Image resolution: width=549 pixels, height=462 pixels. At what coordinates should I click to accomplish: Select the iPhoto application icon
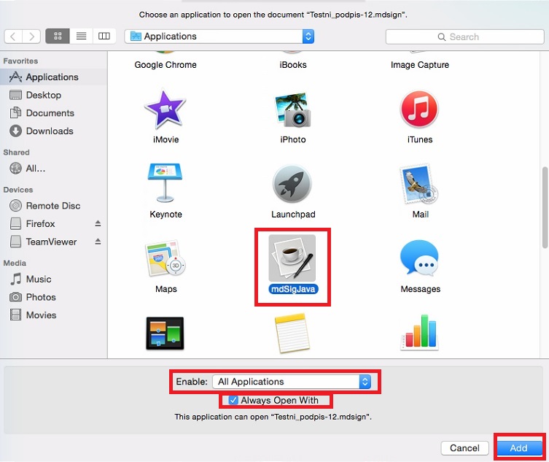coord(292,110)
